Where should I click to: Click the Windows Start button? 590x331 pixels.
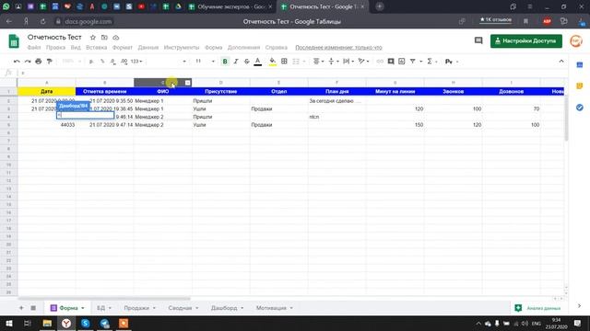[x=9, y=323]
